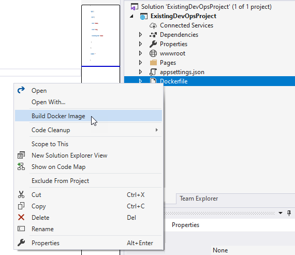Image resolution: width=295 pixels, height=255 pixels.
Task: Switch to the Team Explorer tab
Action: tap(199, 199)
